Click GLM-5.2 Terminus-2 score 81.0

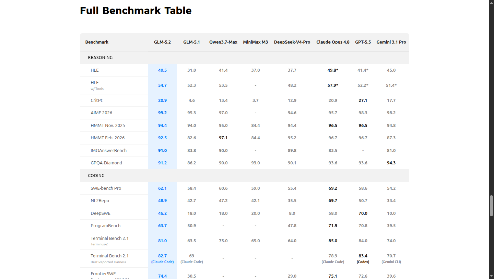[x=162, y=241]
